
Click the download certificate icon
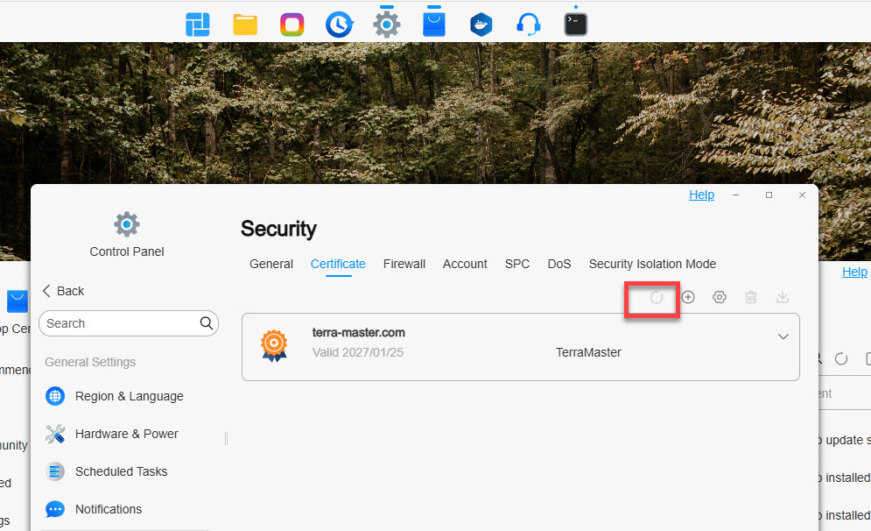point(783,297)
